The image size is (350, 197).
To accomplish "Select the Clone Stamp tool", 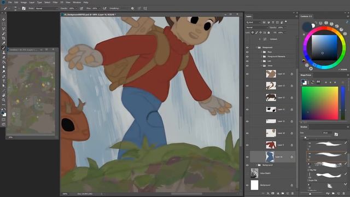I will (4, 53).
